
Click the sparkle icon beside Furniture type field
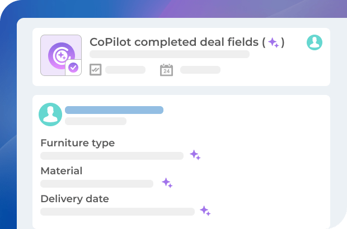point(195,155)
